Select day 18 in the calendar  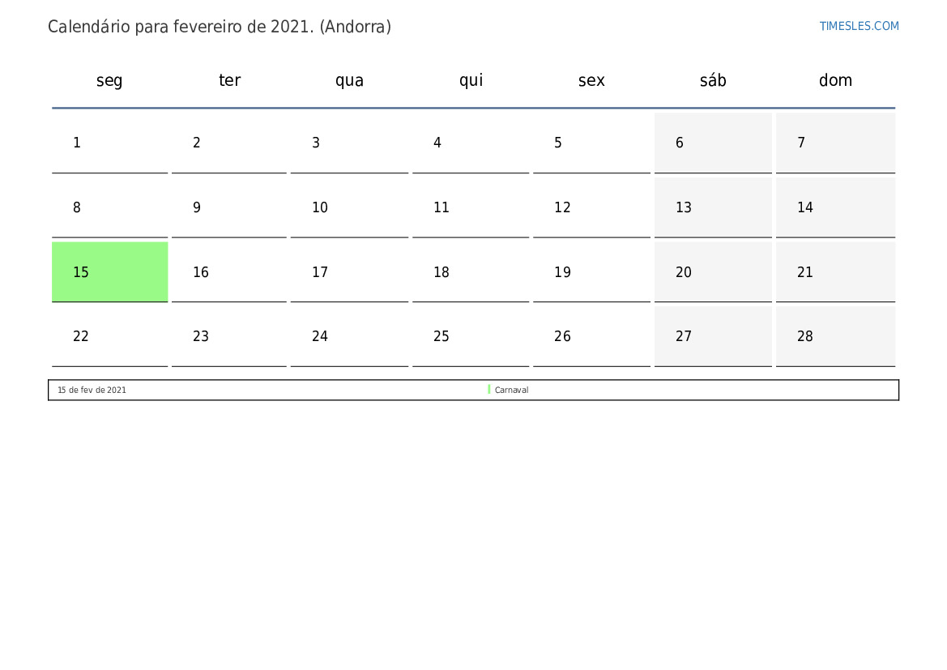coord(471,272)
